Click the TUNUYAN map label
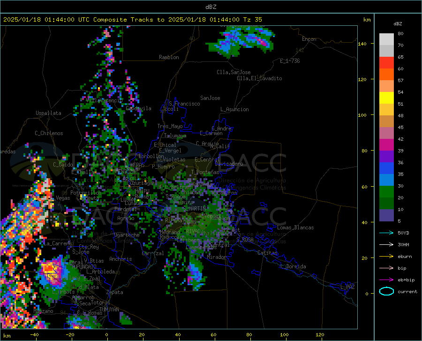Image resolution: width=422 pixels, height=341 pixels. point(109,310)
